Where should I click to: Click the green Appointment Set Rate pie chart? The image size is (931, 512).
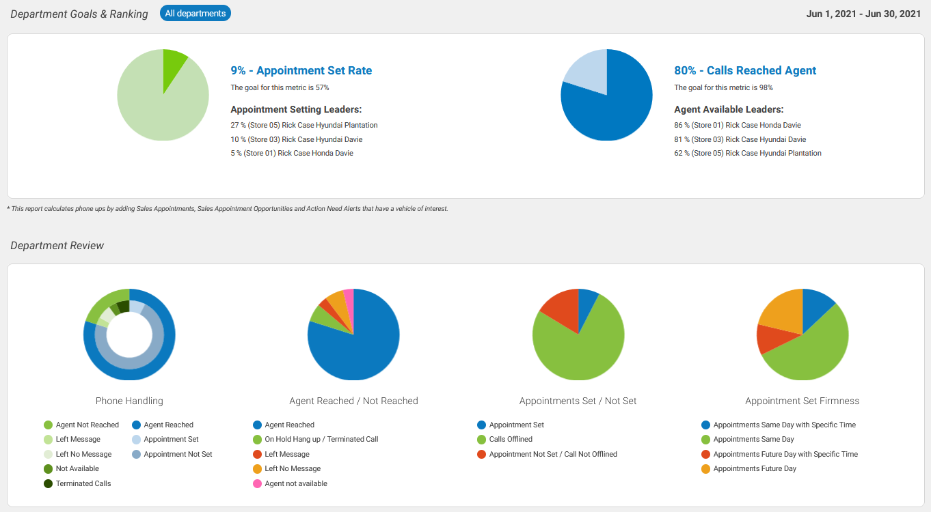163,95
